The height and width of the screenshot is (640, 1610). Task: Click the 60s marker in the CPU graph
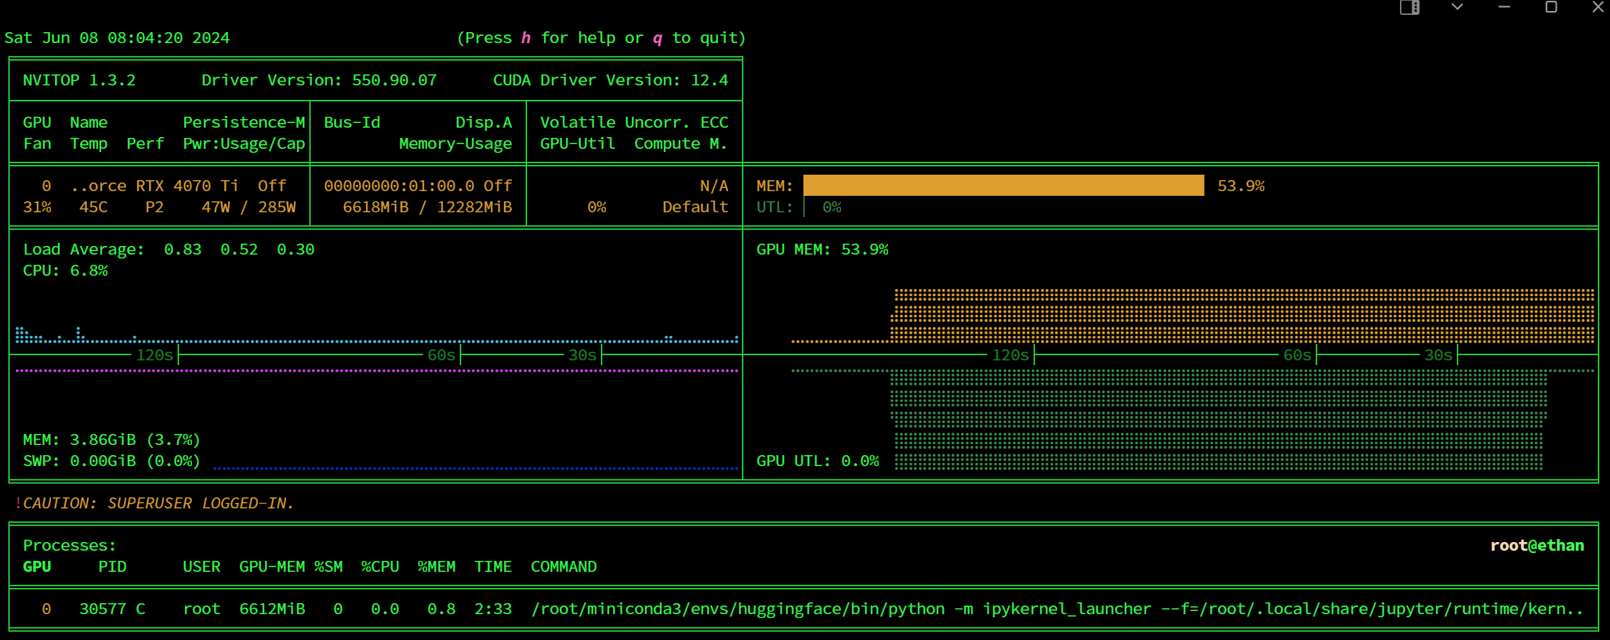[x=441, y=355]
